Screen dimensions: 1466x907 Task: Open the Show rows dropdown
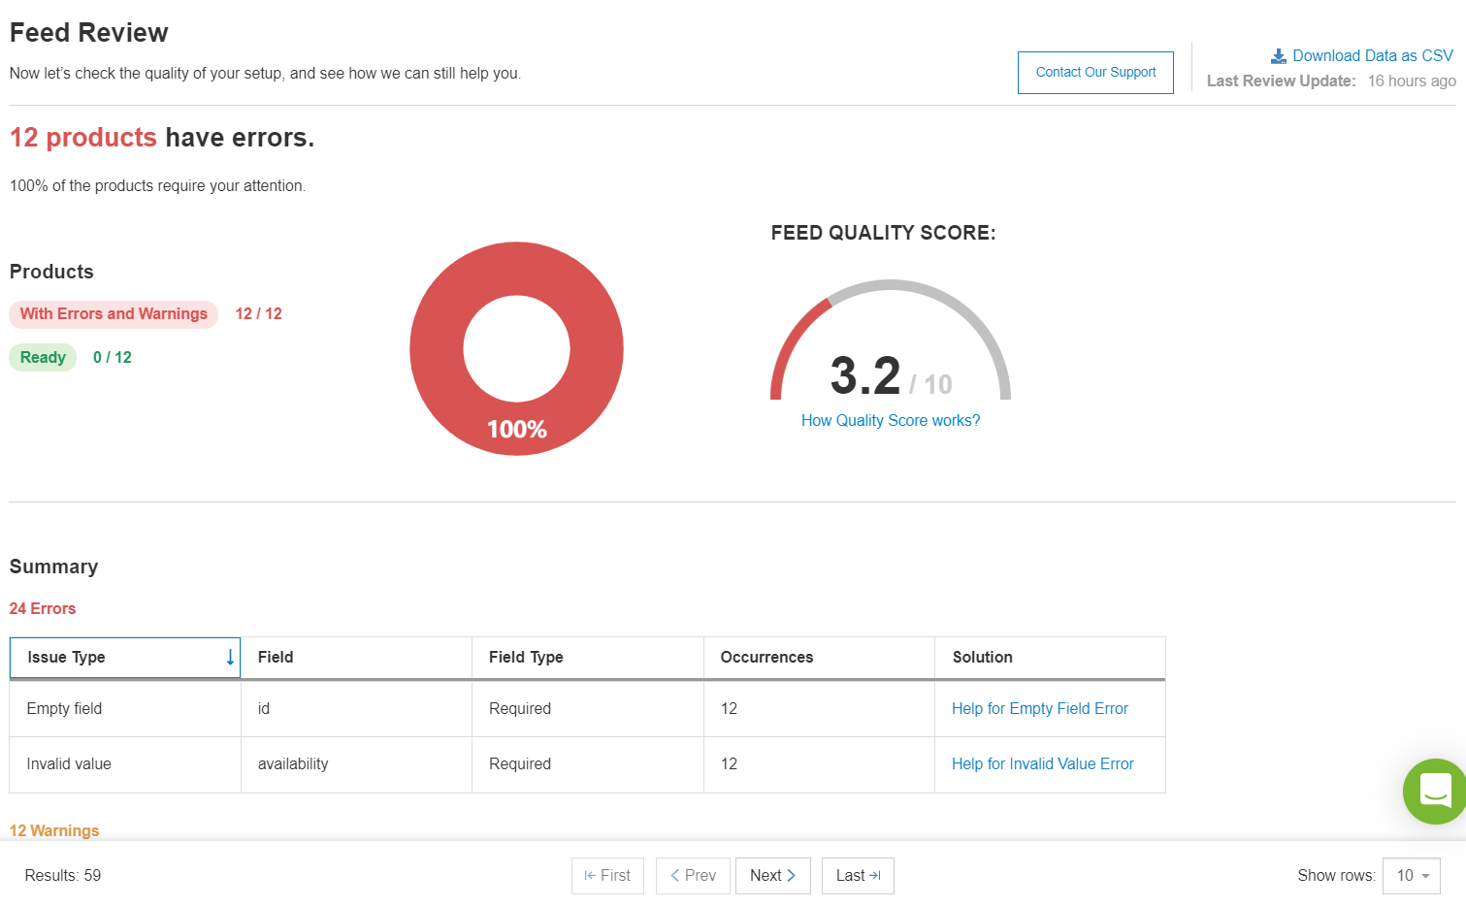coord(1412,876)
